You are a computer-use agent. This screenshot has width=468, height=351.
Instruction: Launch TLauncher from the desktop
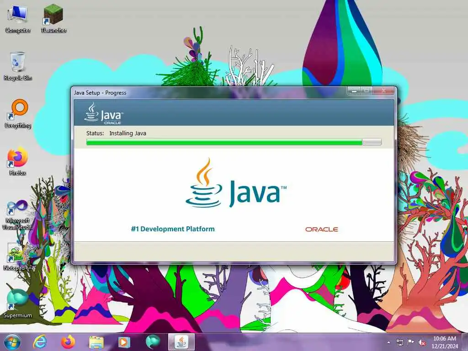(x=53, y=18)
